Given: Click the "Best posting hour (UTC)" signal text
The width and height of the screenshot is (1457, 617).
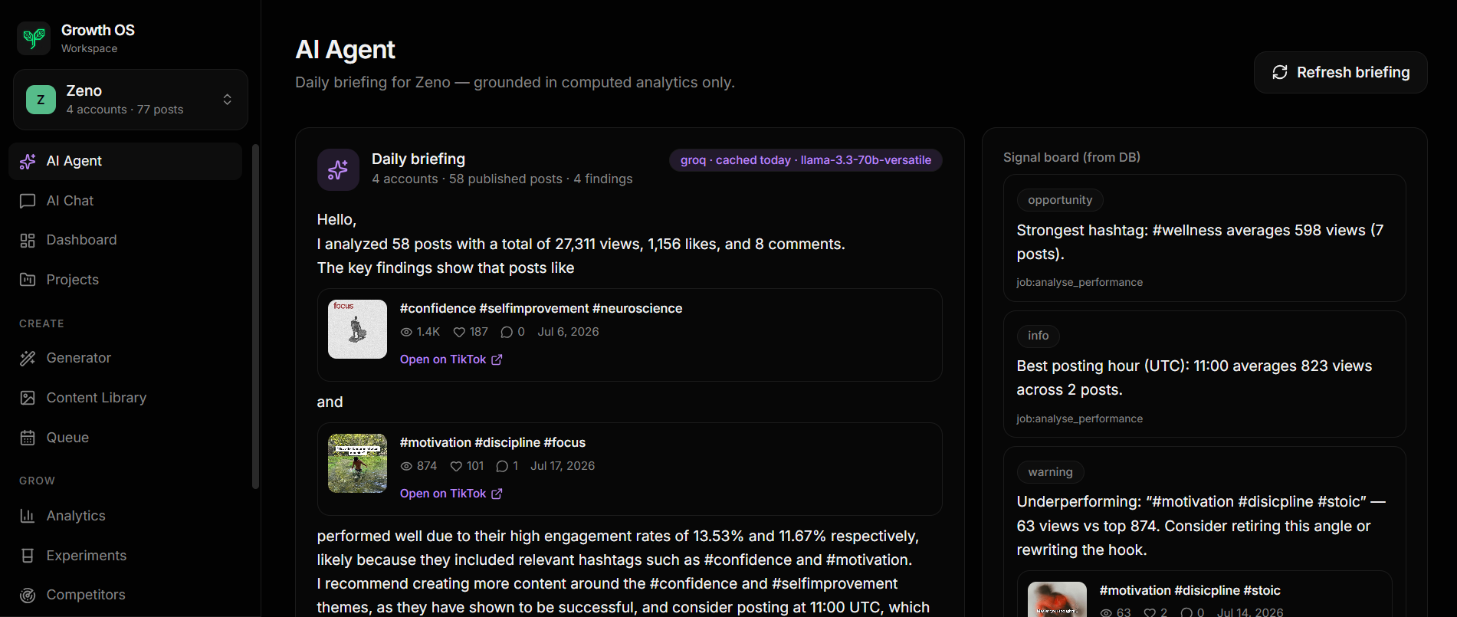Looking at the screenshot, I should pyautogui.click(x=1194, y=378).
